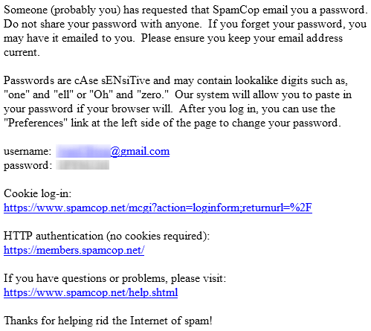This screenshot has width=371, height=331.
Task: Click the 'Cookie log-in:' heading text
Action: [x=37, y=193]
